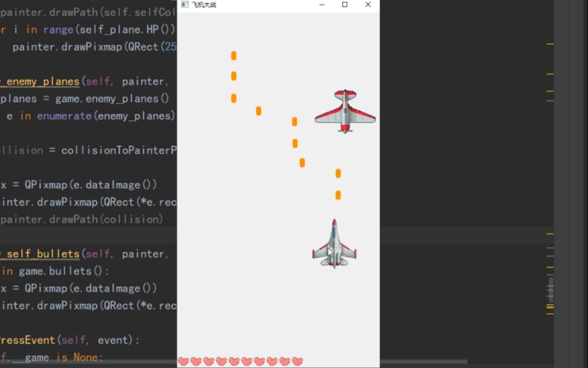Click the last heart in the health row
Image resolution: width=588 pixels, height=368 pixels.
click(x=296, y=361)
